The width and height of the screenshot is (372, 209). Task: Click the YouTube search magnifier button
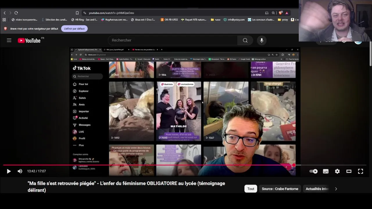tap(245, 40)
